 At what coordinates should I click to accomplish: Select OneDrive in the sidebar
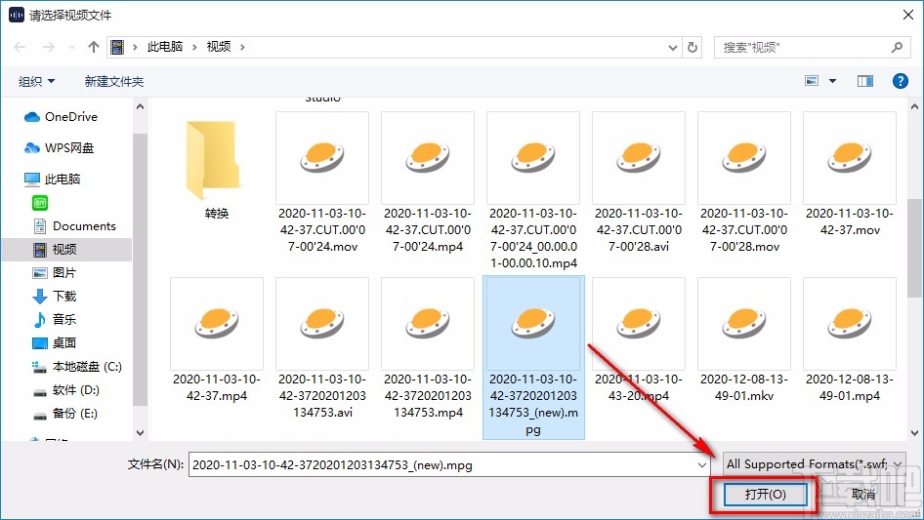click(61, 117)
